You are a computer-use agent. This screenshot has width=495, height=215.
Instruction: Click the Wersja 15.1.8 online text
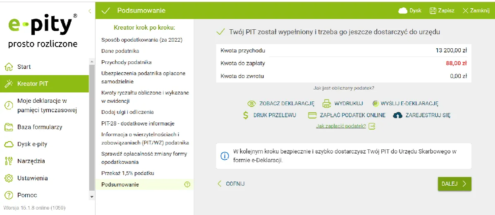click(x=34, y=208)
